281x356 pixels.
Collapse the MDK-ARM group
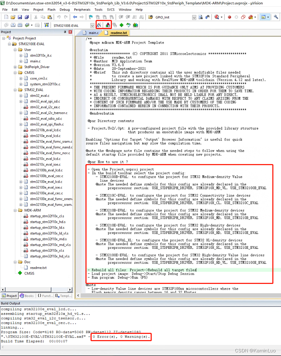coord(15,210)
